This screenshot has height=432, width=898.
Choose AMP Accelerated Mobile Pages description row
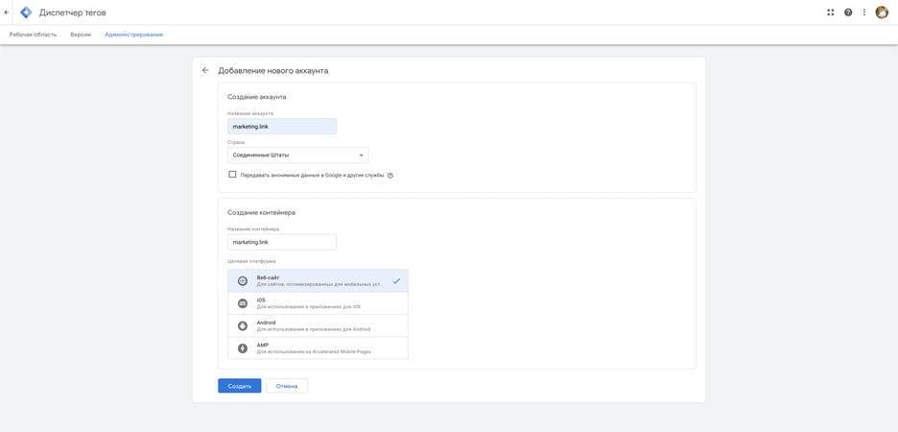click(x=318, y=348)
